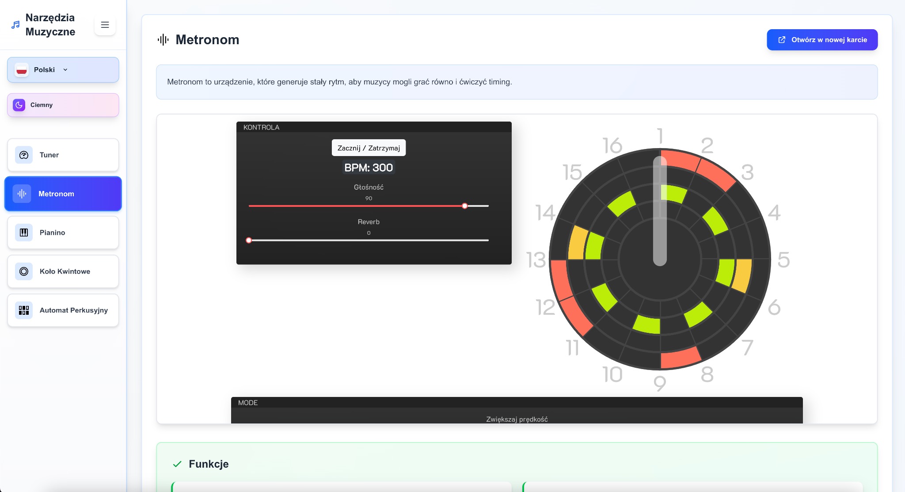
Task: Click the Koło Kwintowe circle icon
Action: [24, 271]
